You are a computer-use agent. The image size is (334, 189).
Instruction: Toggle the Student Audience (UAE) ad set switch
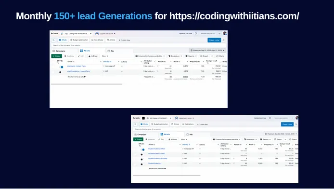click(x=141, y=154)
